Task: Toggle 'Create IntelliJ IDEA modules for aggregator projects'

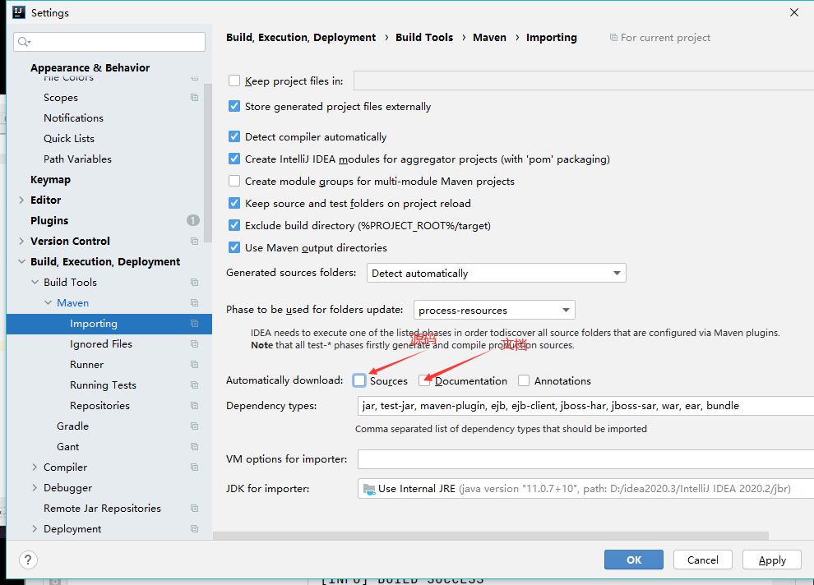Action: coord(234,159)
